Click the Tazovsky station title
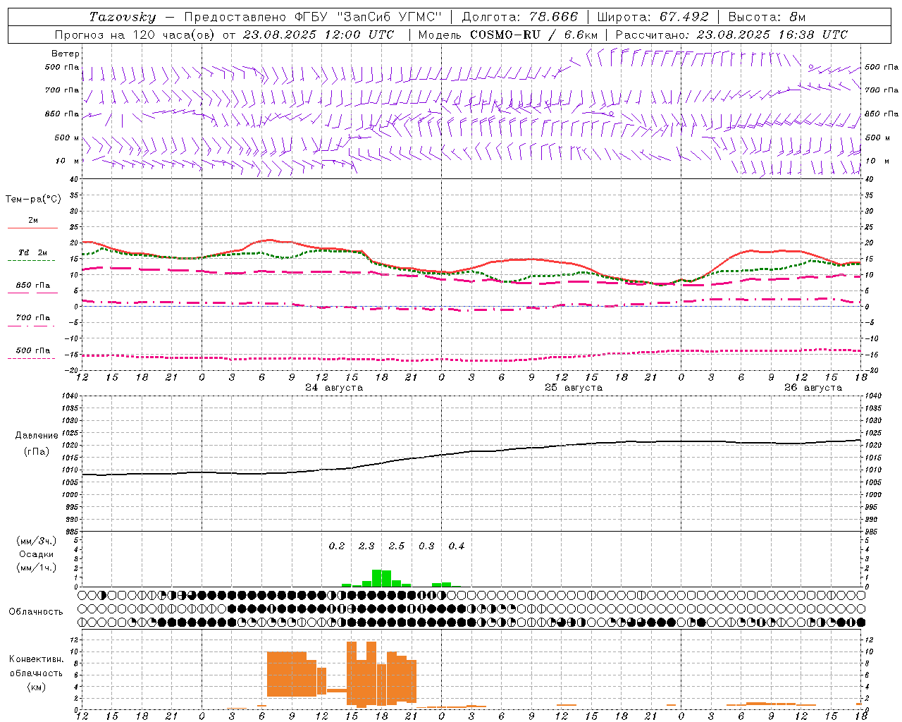 click(x=122, y=17)
